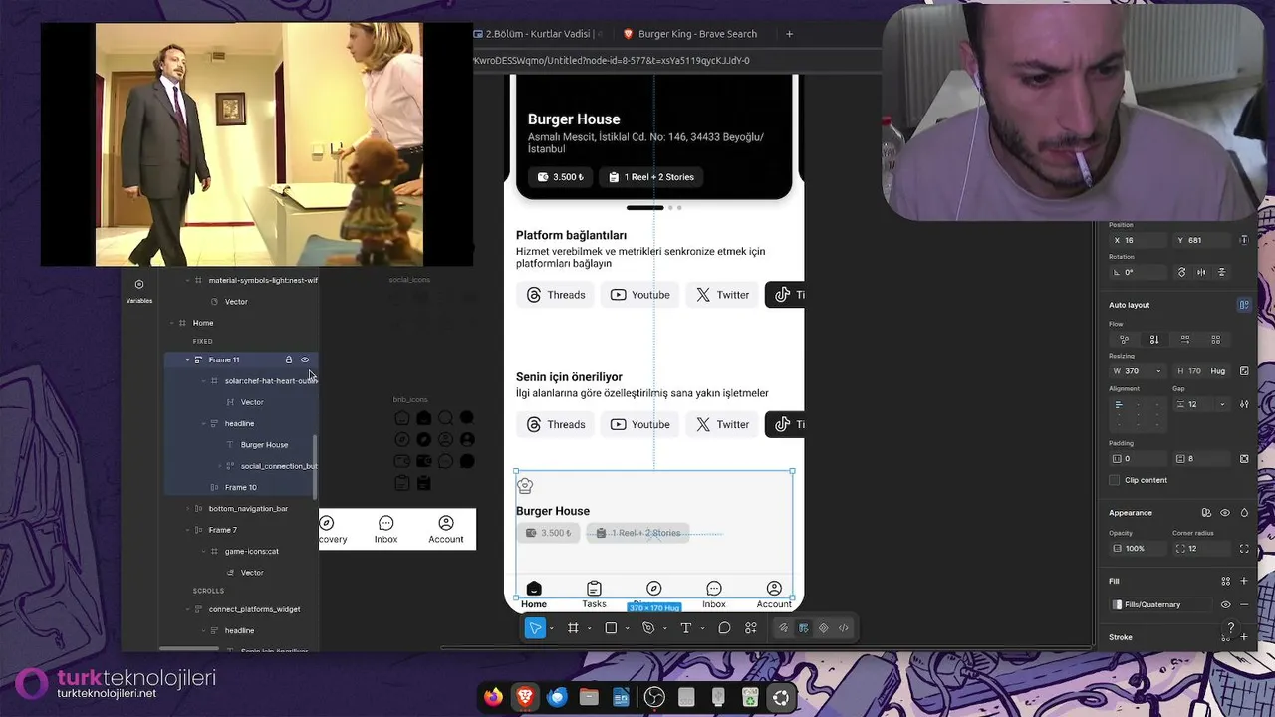Add a new fill with plus icon
The height and width of the screenshot is (717, 1275).
[x=1244, y=581]
